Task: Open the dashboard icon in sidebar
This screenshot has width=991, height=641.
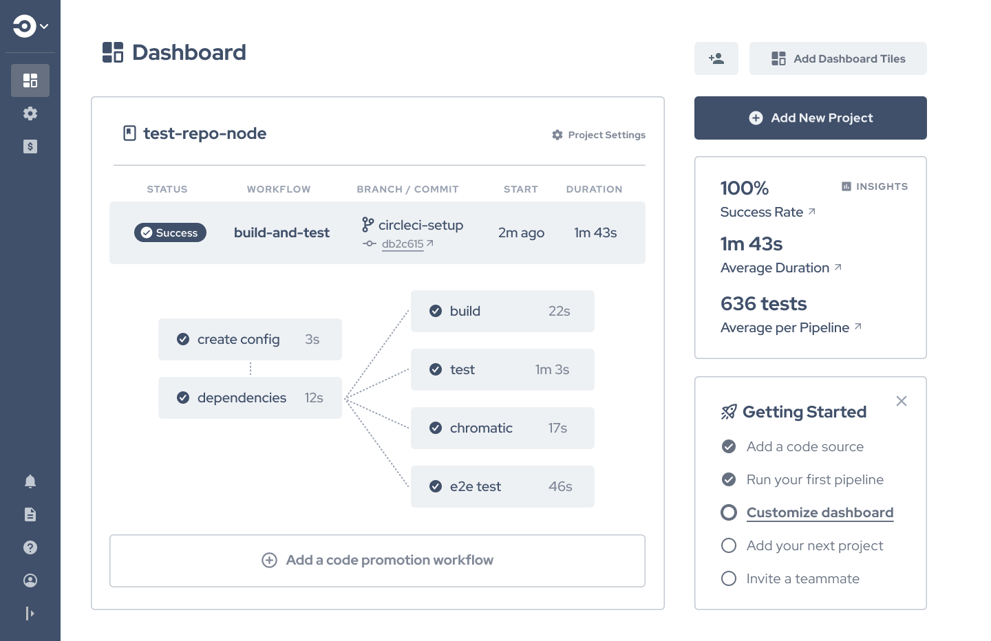Action: (30, 80)
